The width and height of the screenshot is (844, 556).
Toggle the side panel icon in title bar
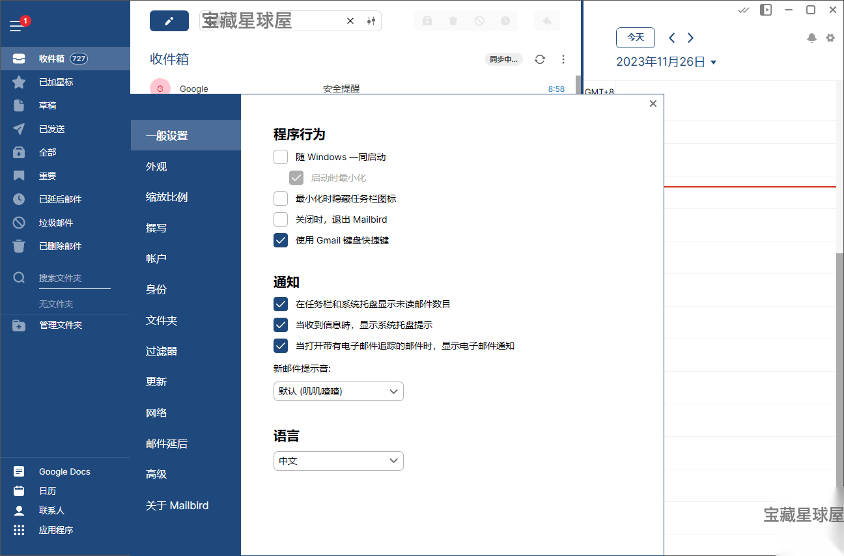tap(767, 10)
